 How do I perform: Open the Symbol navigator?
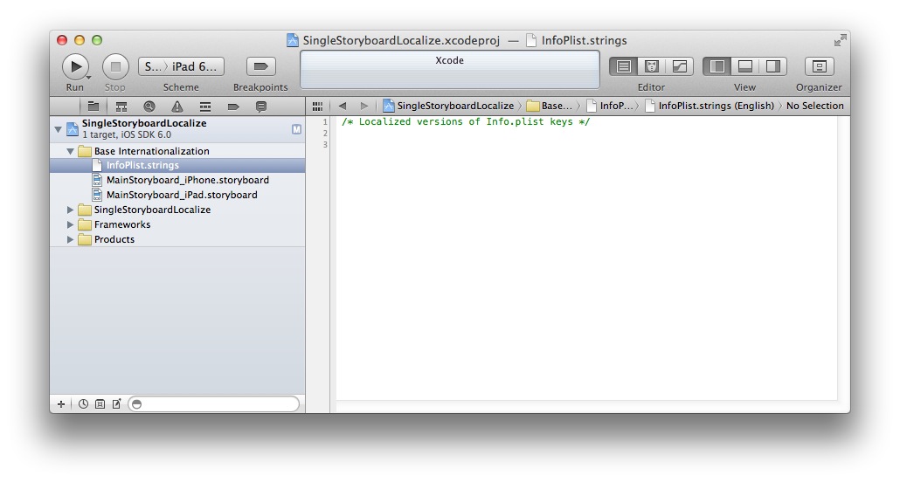click(x=121, y=107)
